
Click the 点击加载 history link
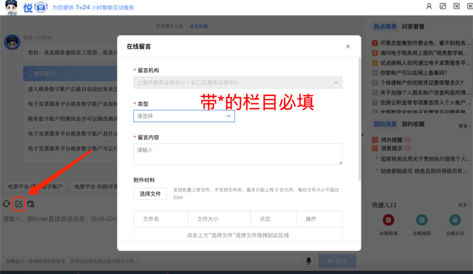pyautogui.click(x=198, y=26)
